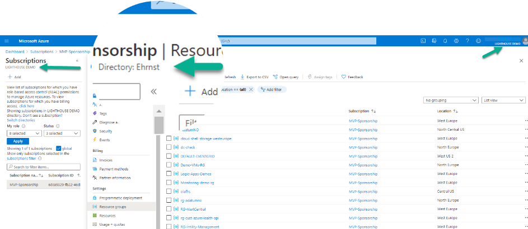Collapse the Subscriptions blade chevron
528x229 pixels.
pos(77,61)
